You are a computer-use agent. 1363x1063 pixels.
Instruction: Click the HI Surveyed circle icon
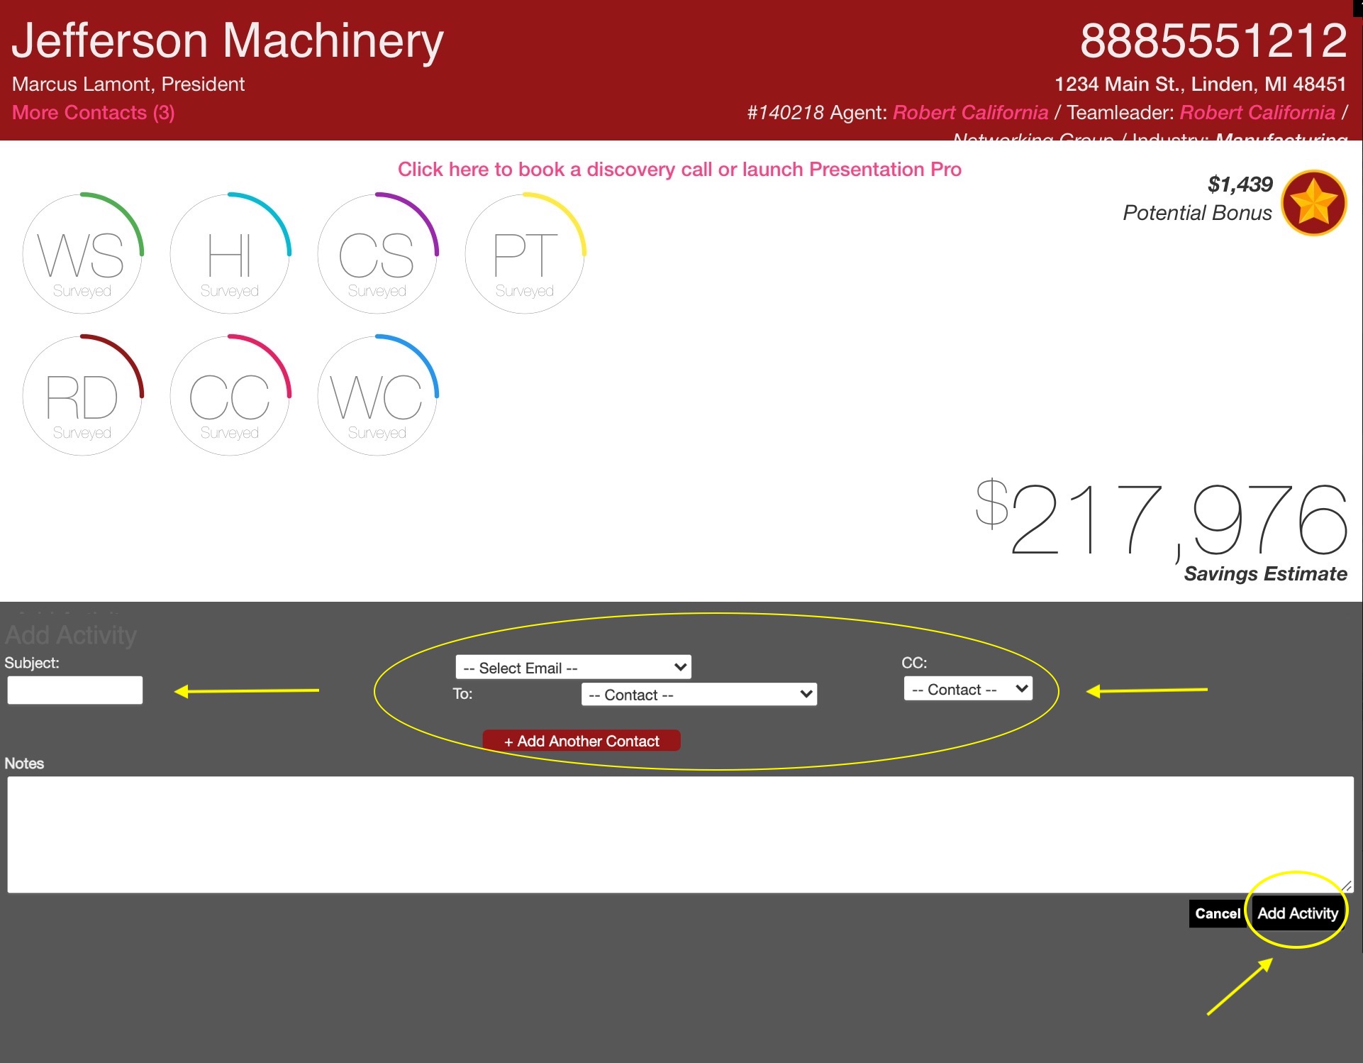point(230,254)
